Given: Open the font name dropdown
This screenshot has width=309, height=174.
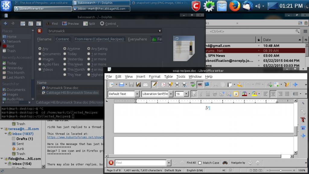Looking at the screenshot, I should coord(171,94).
